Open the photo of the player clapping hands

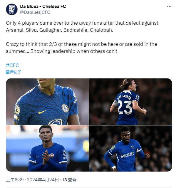point(48,148)
